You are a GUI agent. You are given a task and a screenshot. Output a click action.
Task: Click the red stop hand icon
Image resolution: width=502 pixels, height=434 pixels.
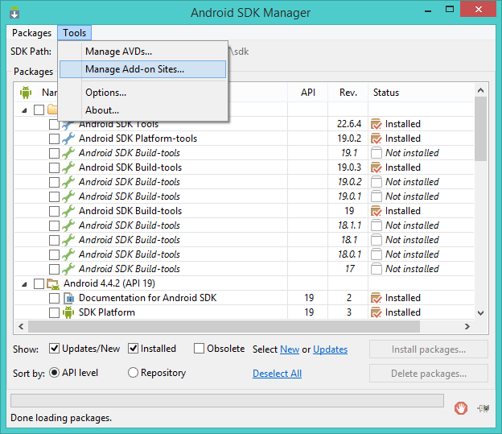pos(461,408)
